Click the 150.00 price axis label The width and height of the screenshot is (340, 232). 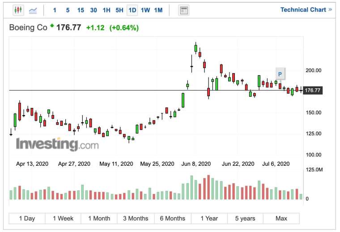tap(314, 112)
